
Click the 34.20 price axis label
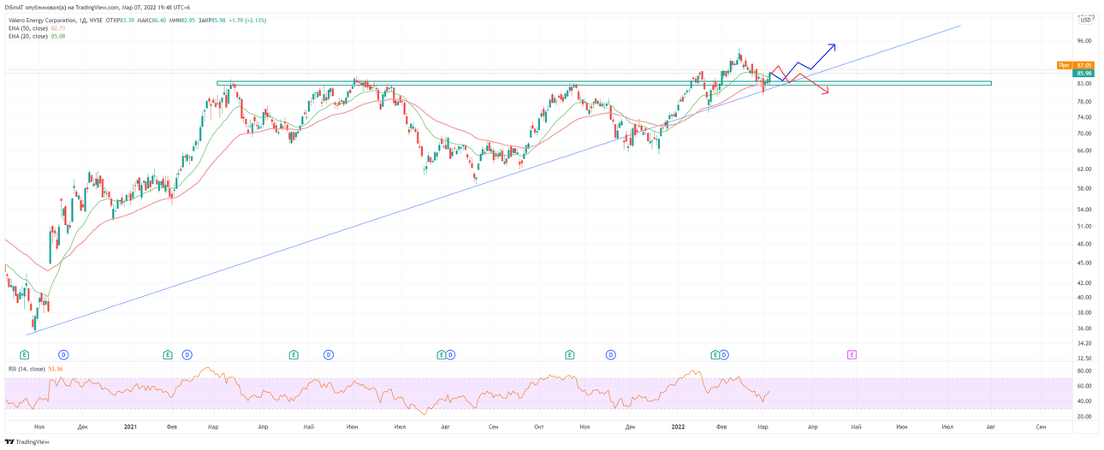(x=1084, y=342)
